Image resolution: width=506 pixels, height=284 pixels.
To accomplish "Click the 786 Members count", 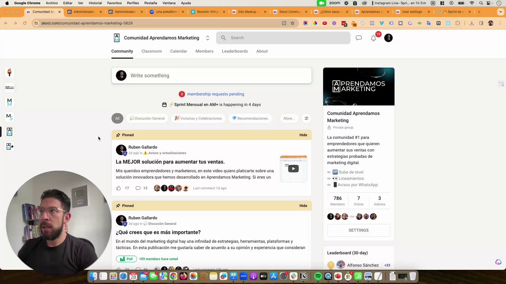I will click(338, 201).
